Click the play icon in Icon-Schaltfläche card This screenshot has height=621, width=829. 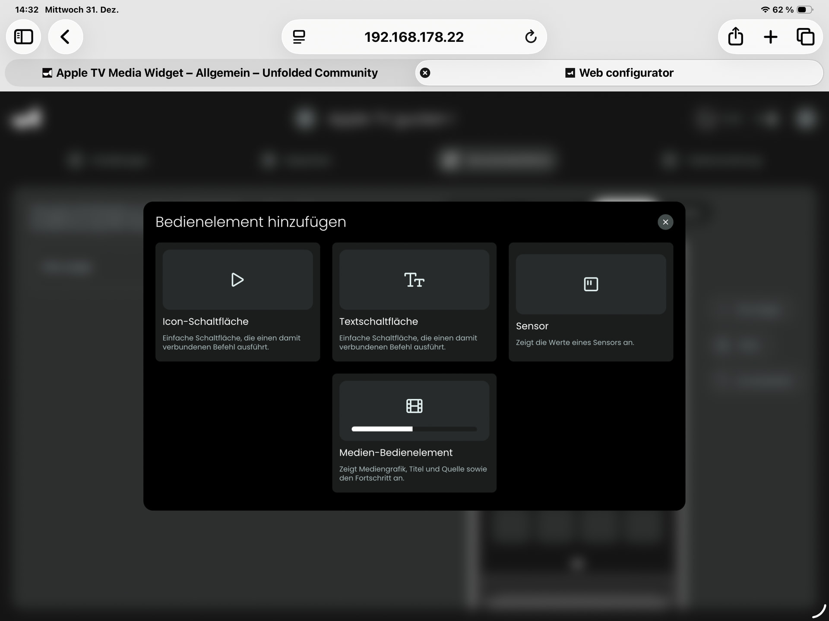click(237, 280)
